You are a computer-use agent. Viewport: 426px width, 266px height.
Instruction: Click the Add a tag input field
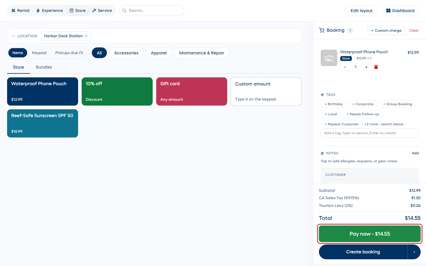click(370, 133)
